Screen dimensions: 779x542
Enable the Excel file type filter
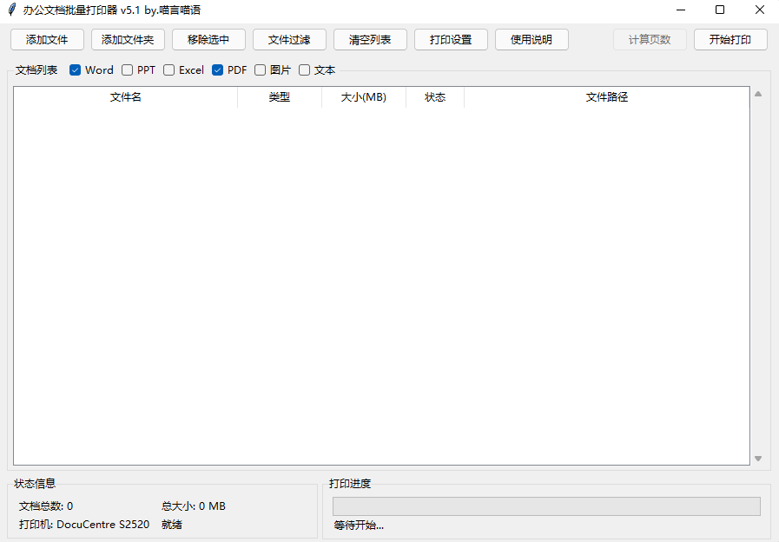click(168, 70)
